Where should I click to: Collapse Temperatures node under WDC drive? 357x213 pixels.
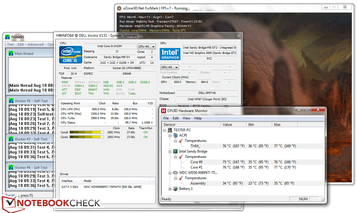coord(175,178)
